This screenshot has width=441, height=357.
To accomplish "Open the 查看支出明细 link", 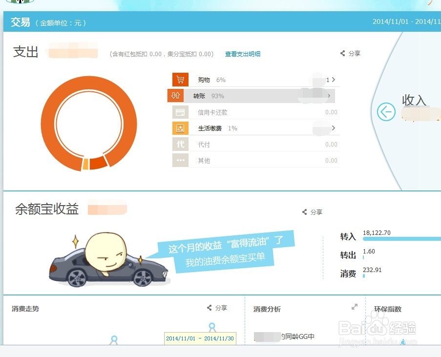I will tap(243, 54).
